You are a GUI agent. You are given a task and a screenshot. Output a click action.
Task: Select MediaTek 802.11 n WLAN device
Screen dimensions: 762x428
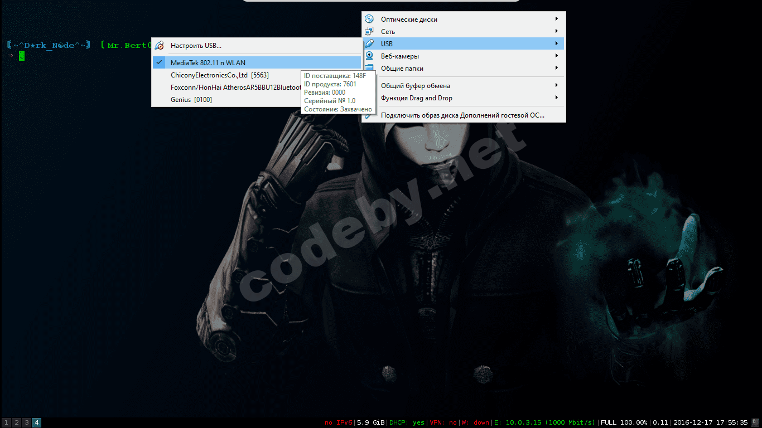257,63
